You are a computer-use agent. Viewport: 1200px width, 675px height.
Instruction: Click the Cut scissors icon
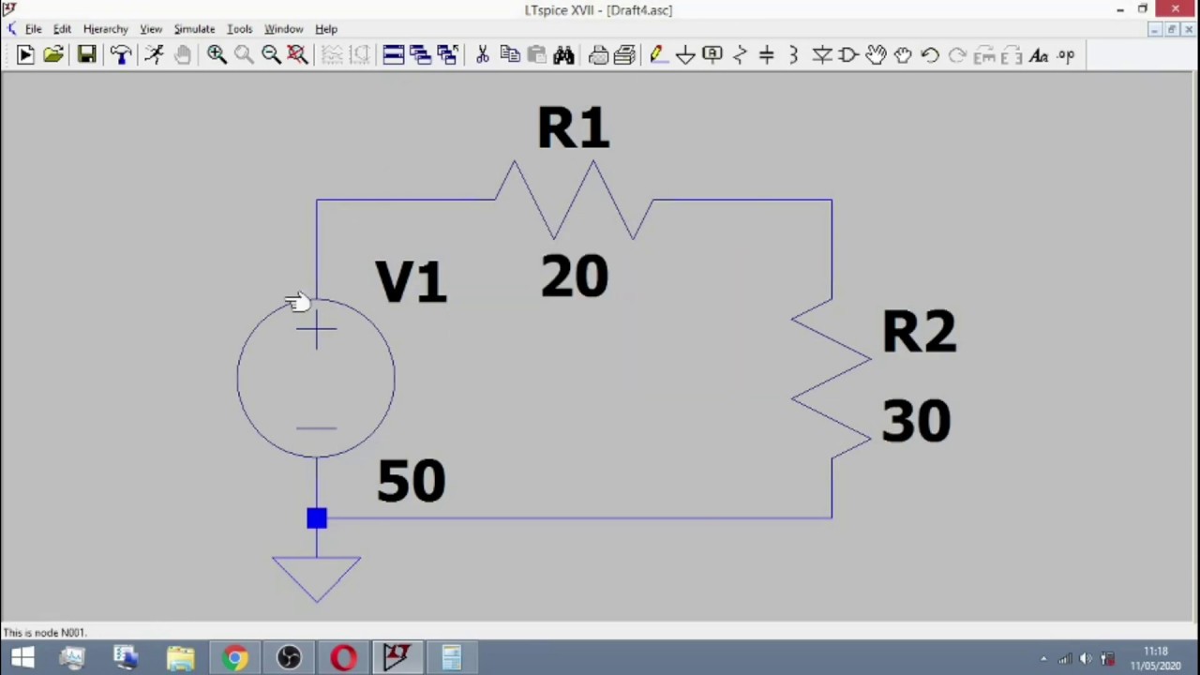click(483, 55)
